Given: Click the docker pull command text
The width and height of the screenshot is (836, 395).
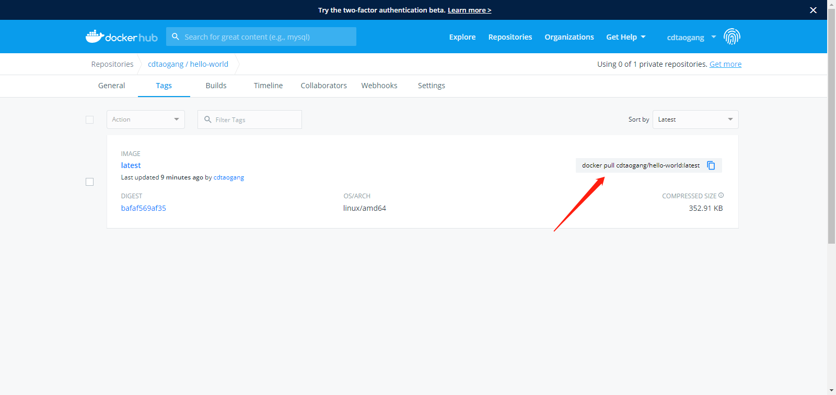Looking at the screenshot, I should pos(641,165).
